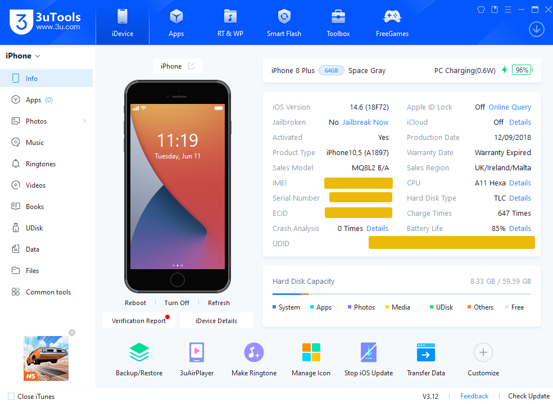
Task: Click the skin theme shirt icon
Action: (x=481, y=10)
